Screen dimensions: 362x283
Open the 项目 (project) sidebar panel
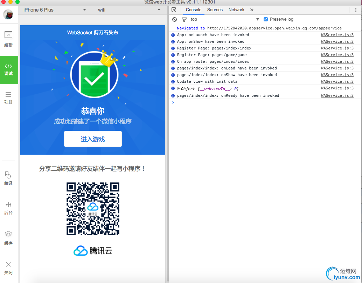point(8,98)
